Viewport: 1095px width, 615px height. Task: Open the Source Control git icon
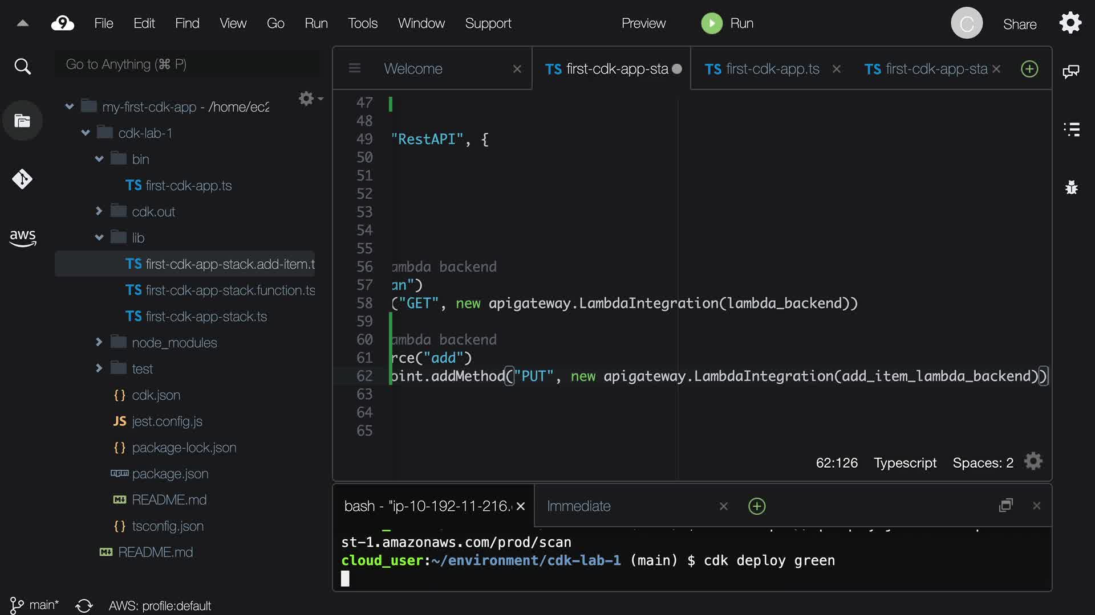[x=22, y=179]
